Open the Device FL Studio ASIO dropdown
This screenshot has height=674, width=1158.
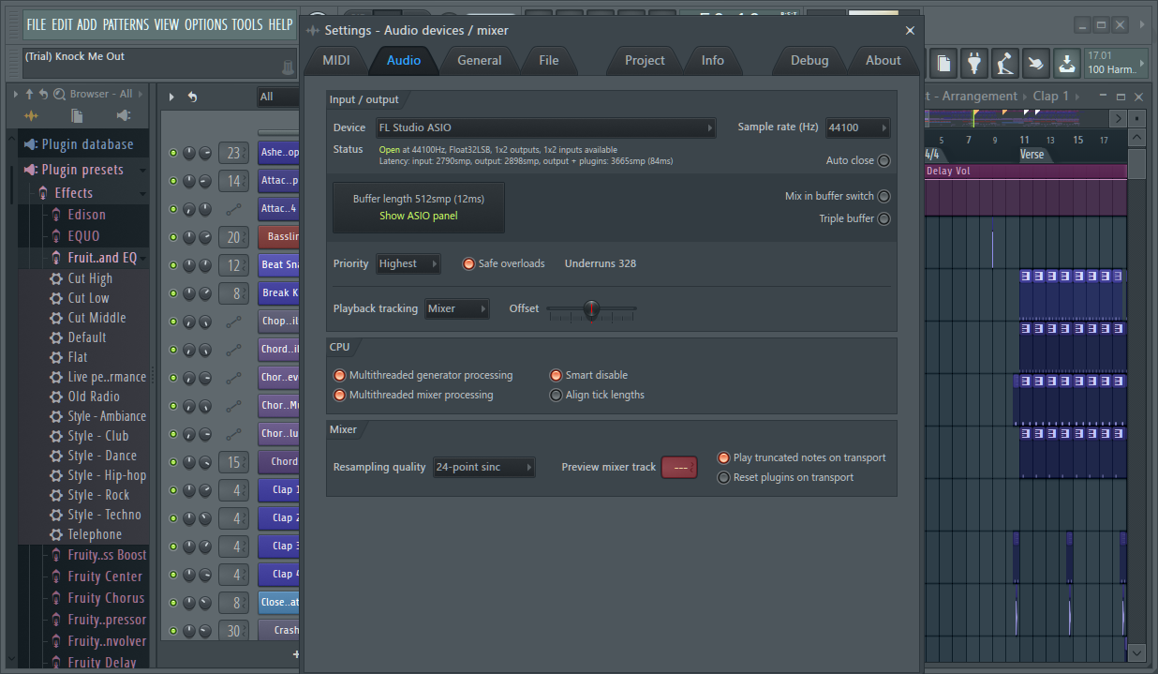(546, 127)
